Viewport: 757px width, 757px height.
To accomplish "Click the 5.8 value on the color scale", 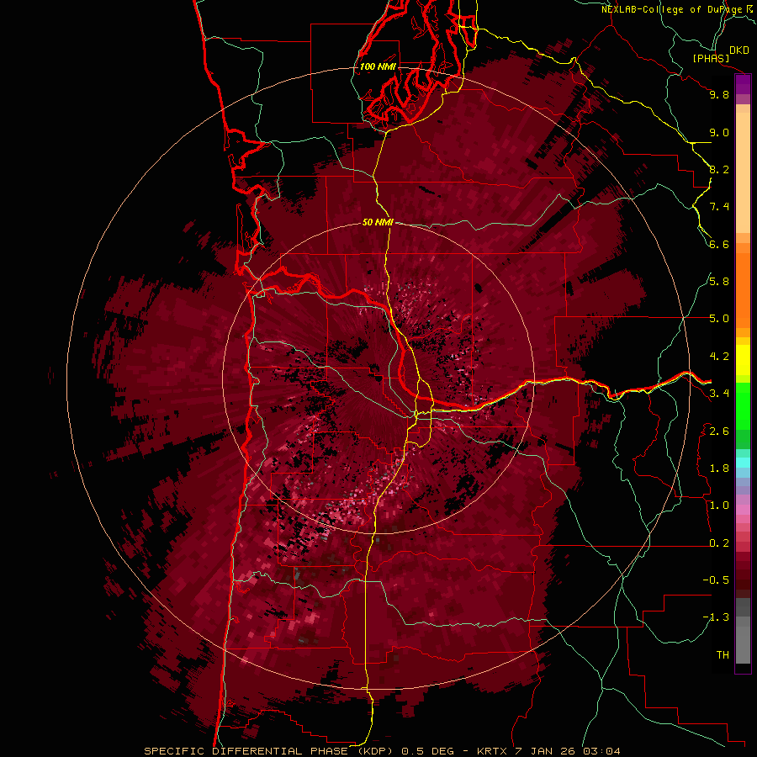I will (719, 282).
